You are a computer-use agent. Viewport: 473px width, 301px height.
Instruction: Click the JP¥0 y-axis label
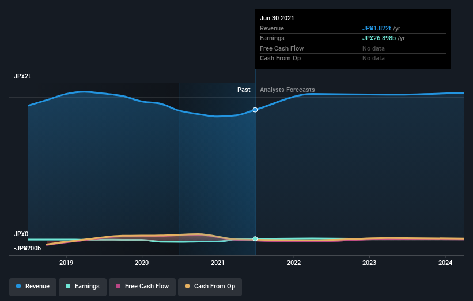click(21, 234)
